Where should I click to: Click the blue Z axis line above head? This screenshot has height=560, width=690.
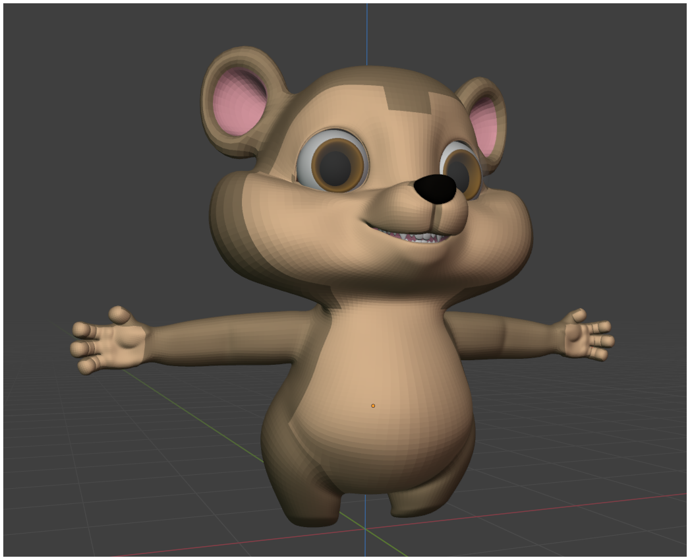coord(367,34)
